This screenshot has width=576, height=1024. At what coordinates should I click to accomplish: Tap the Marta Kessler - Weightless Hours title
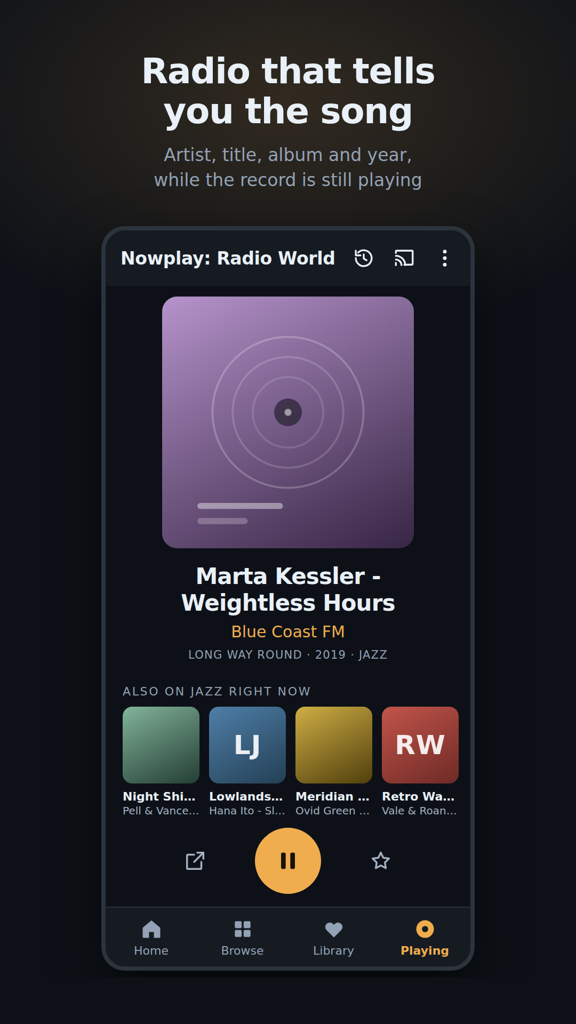click(288, 589)
